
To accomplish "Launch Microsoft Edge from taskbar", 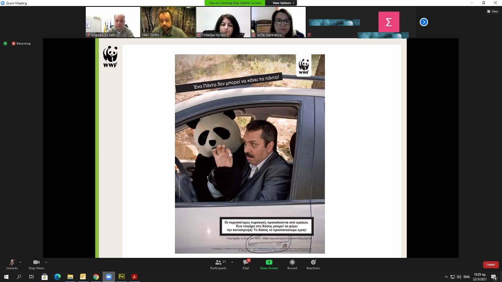I will pos(58,277).
